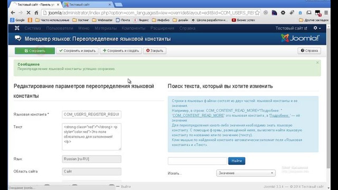Image resolution: width=338 pixels, height=190 pixels.
Task: Click the gear extension icon in browser toolbar
Action: [283, 13]
